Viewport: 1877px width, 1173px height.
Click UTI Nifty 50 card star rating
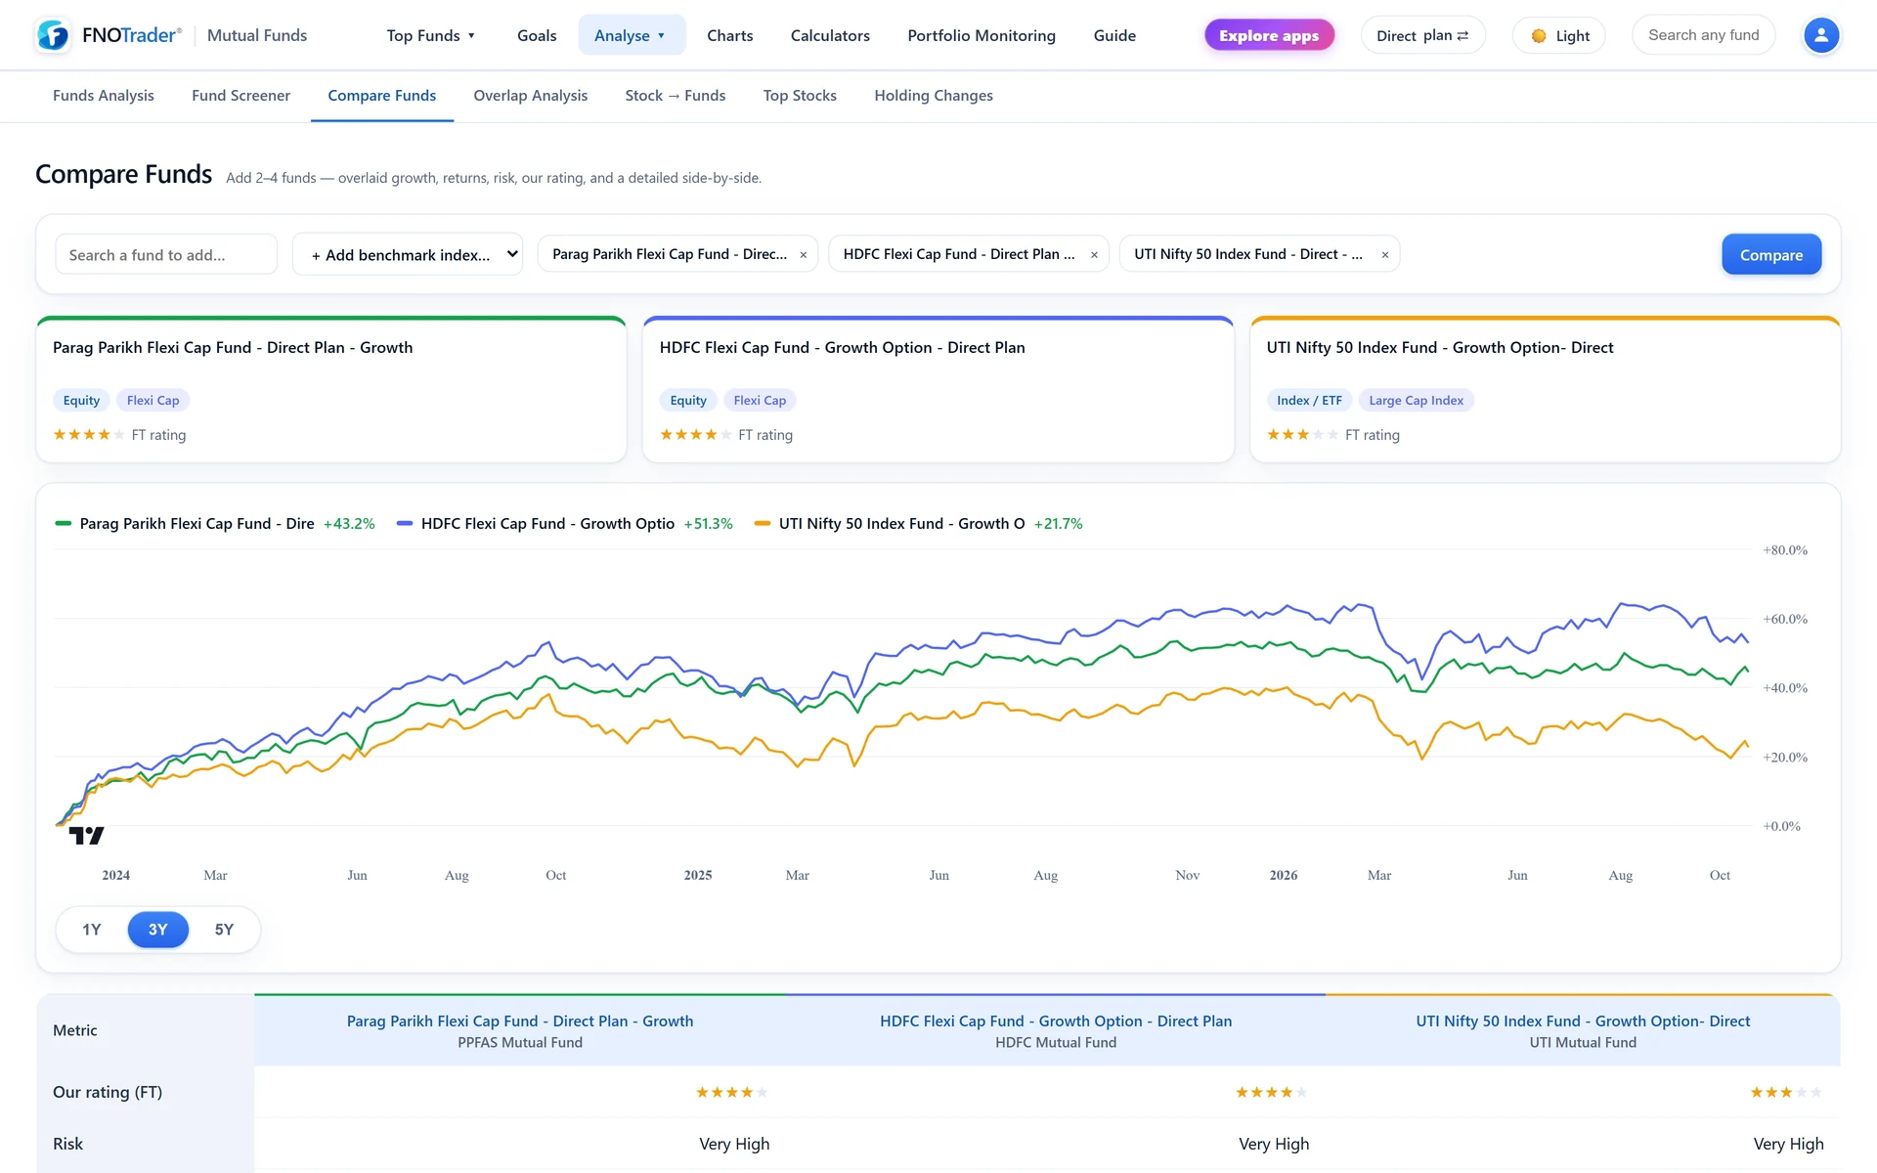1303,435
